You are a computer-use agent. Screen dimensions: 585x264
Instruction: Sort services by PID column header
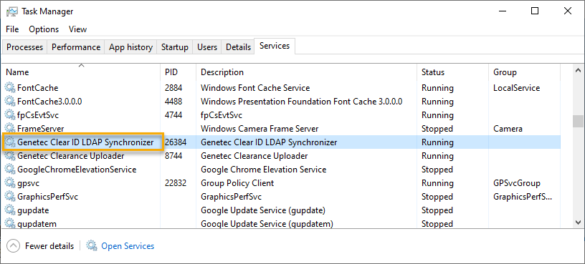[179, 72]
